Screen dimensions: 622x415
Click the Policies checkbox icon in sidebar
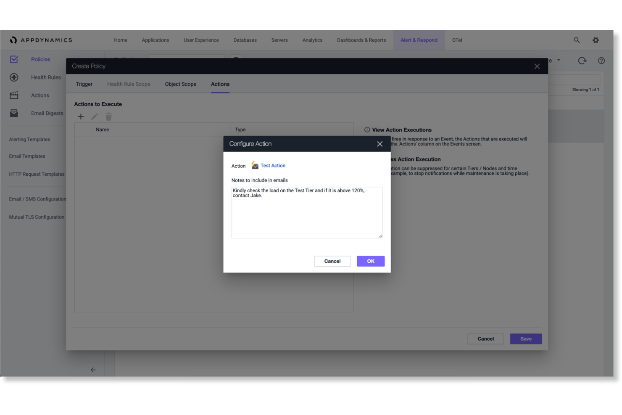coord(14,59)
